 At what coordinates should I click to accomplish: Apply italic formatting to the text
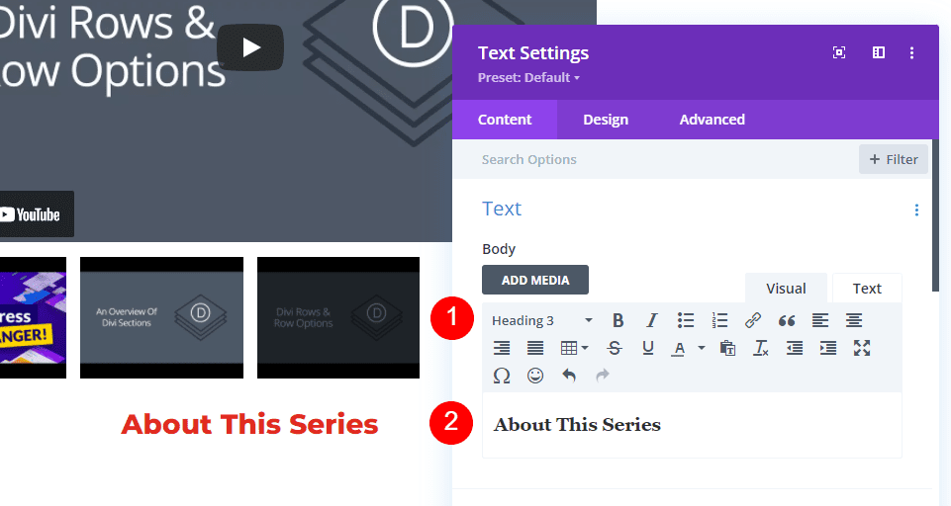651,320
